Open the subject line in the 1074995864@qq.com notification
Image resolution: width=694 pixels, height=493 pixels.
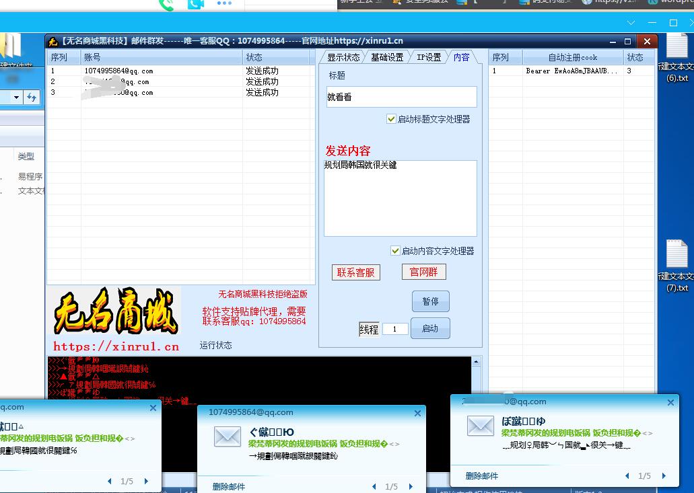point(272,432)
